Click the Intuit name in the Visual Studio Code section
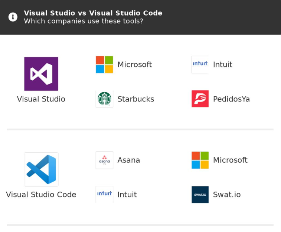This screenshot has width=281, height=232. (x=127, y=195)
